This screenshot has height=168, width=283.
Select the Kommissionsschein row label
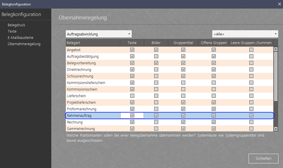pyautogui.click(x=82, y=89)
